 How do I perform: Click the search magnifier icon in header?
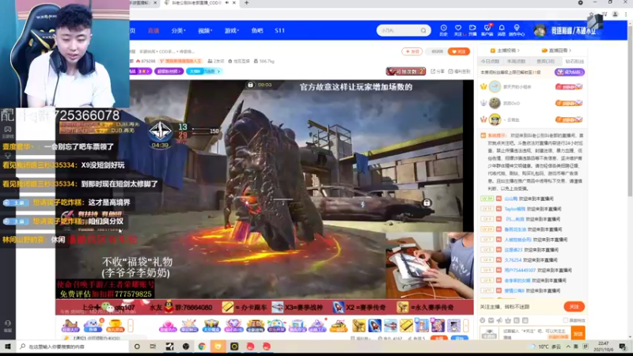pyautogui.click(x=423, y=30)
